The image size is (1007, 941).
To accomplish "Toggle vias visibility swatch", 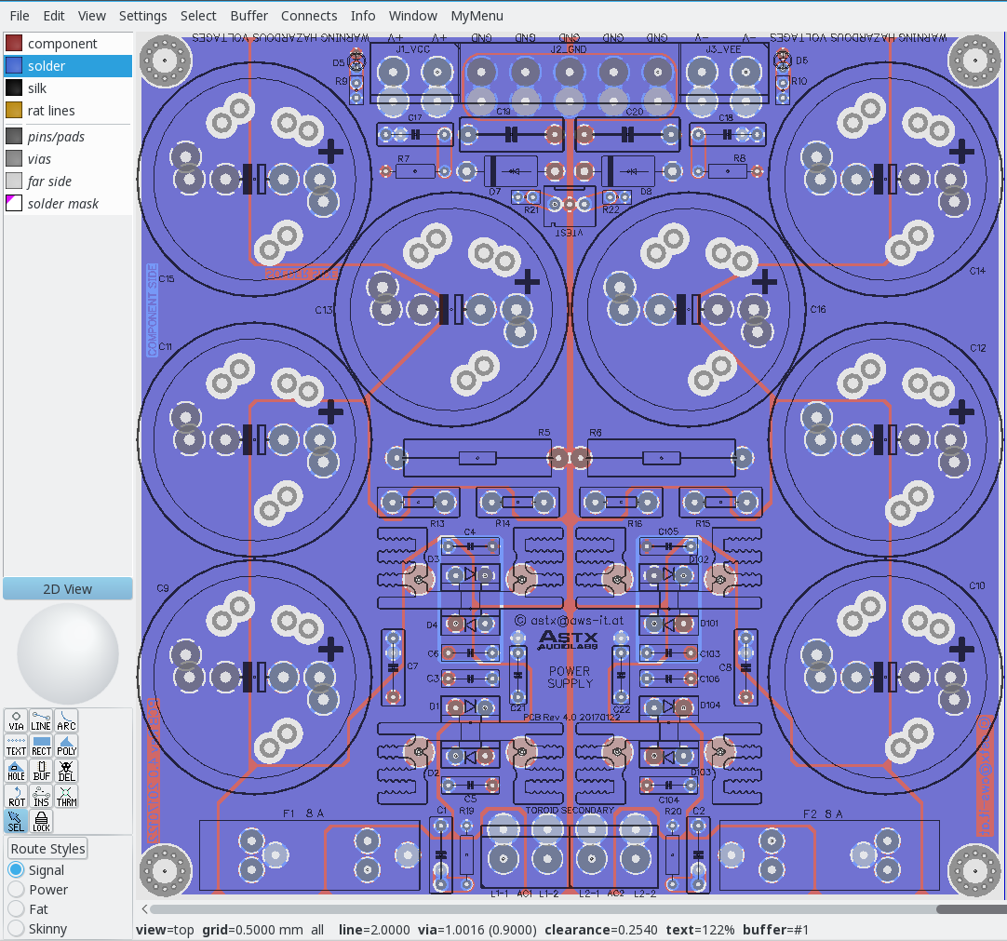I will coord(14,158).
